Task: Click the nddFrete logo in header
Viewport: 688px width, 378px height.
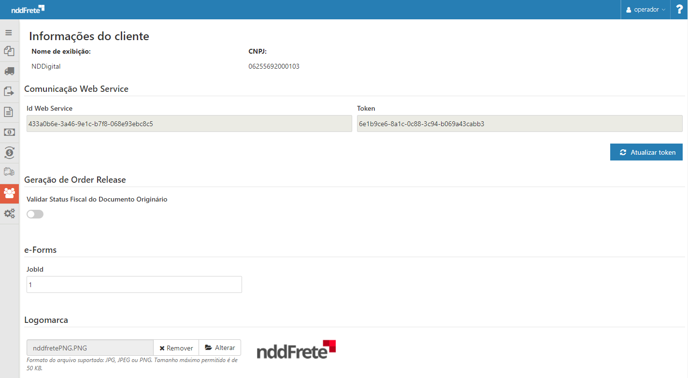Action: pyautogui.click(x=28, y=9)
